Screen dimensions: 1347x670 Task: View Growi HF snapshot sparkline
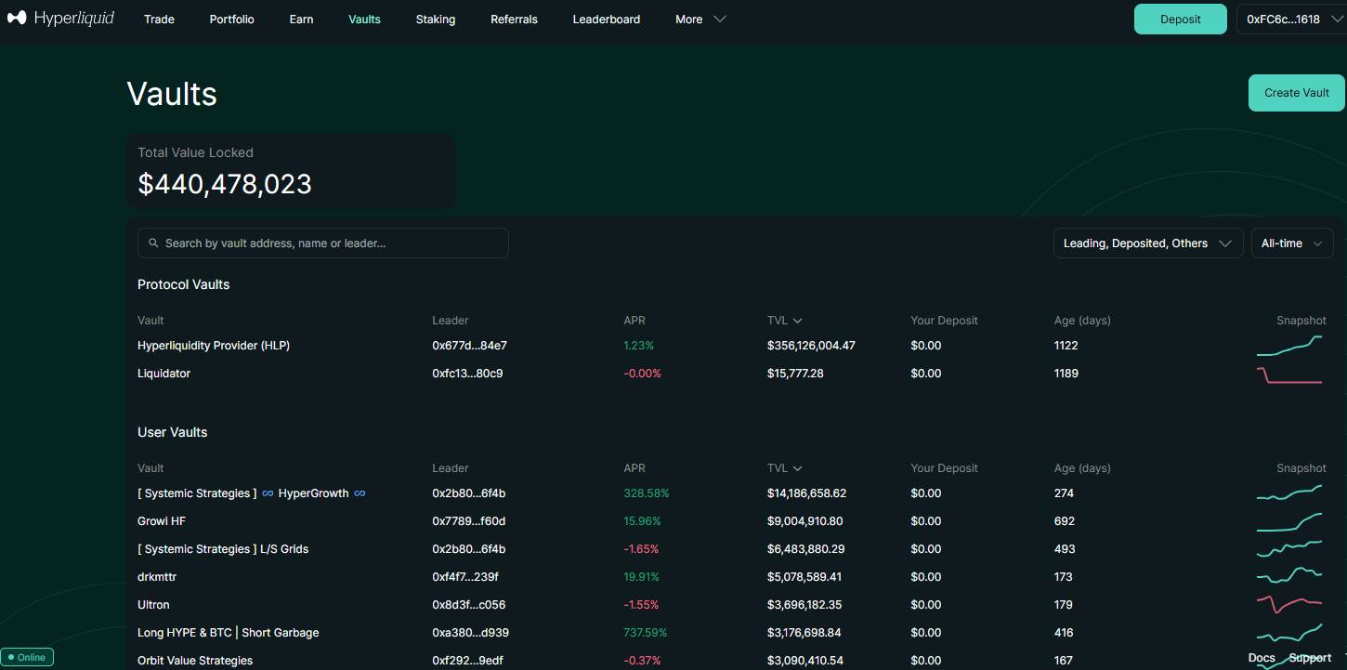pos(1289,521)
